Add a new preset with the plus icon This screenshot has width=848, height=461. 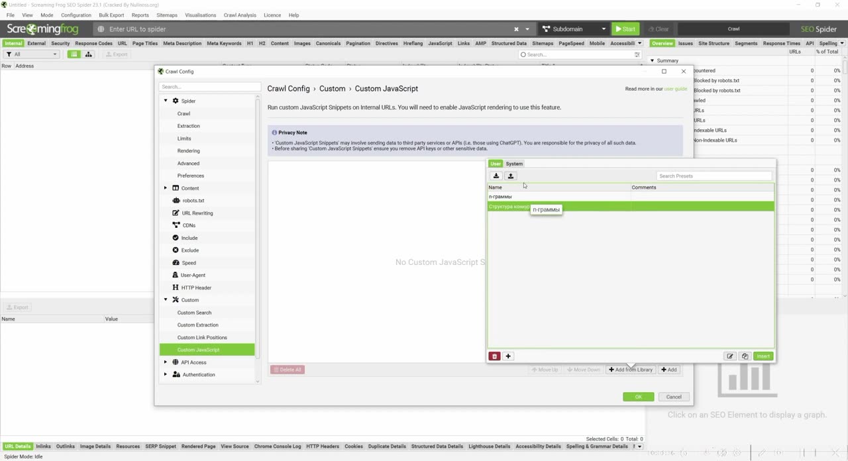508,356
